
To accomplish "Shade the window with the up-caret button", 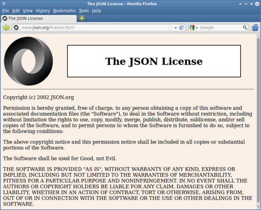I will coord(240,4).
